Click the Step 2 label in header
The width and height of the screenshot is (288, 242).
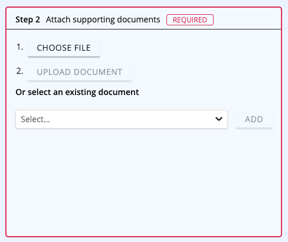[x=28, y=19]
